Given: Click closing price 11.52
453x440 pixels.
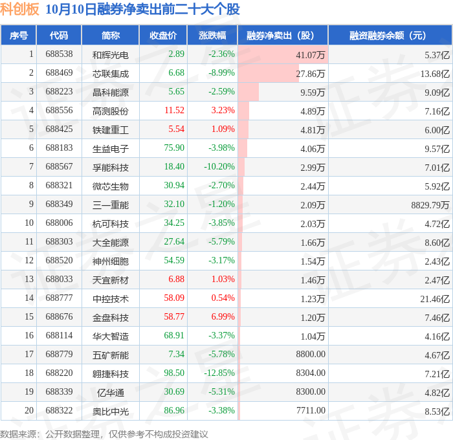Looking at the screenshot, I should coord(174,111).
